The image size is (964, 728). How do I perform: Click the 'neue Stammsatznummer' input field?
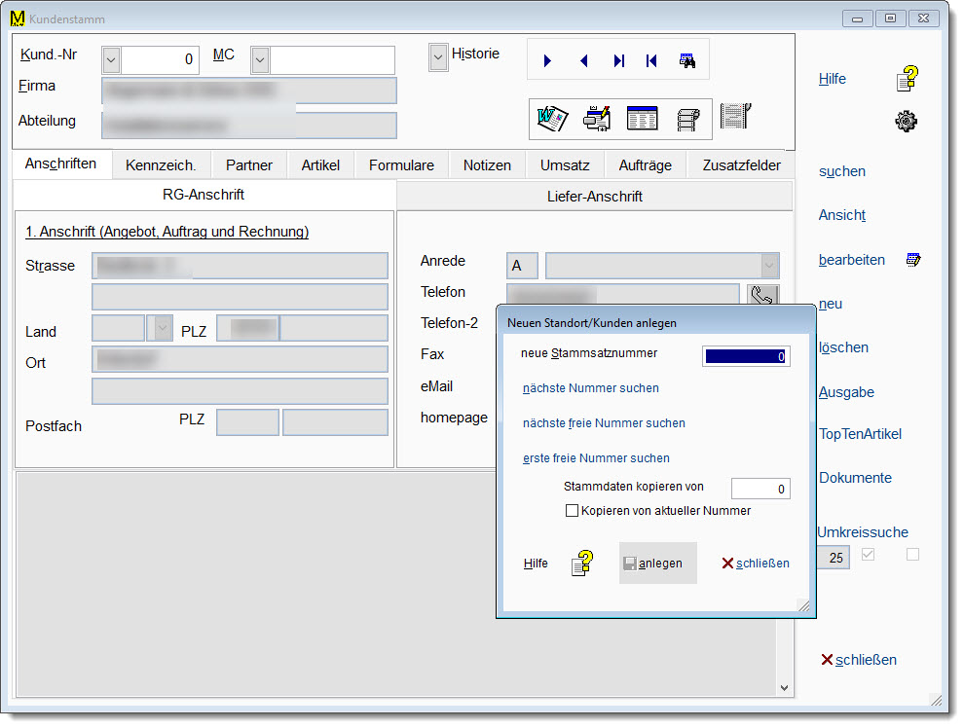click(746, 356)
